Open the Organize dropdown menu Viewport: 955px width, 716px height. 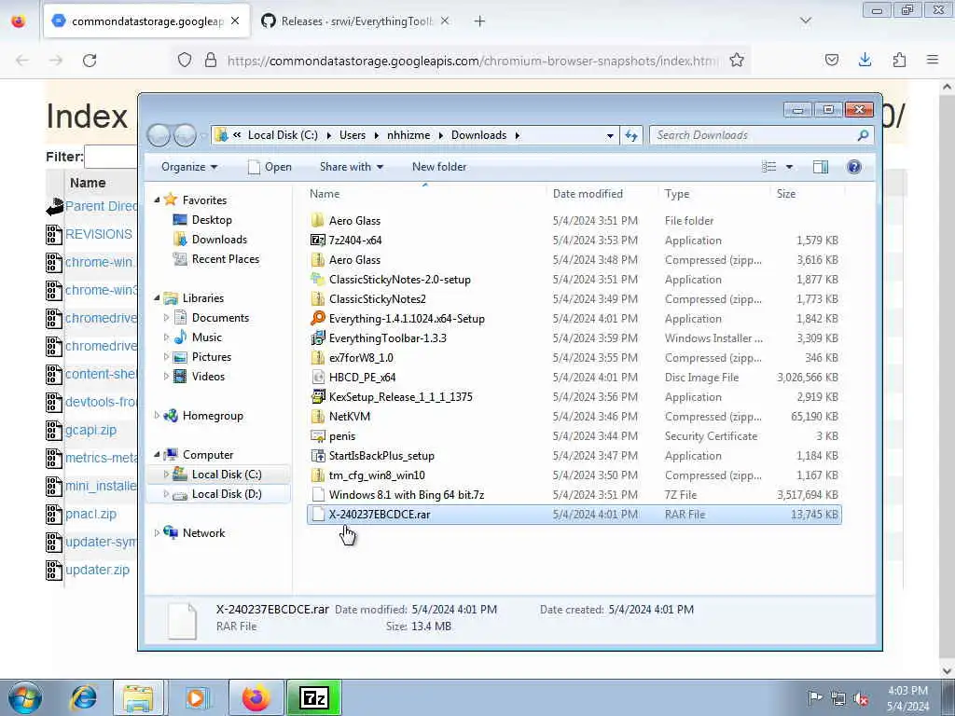(188, 167)
